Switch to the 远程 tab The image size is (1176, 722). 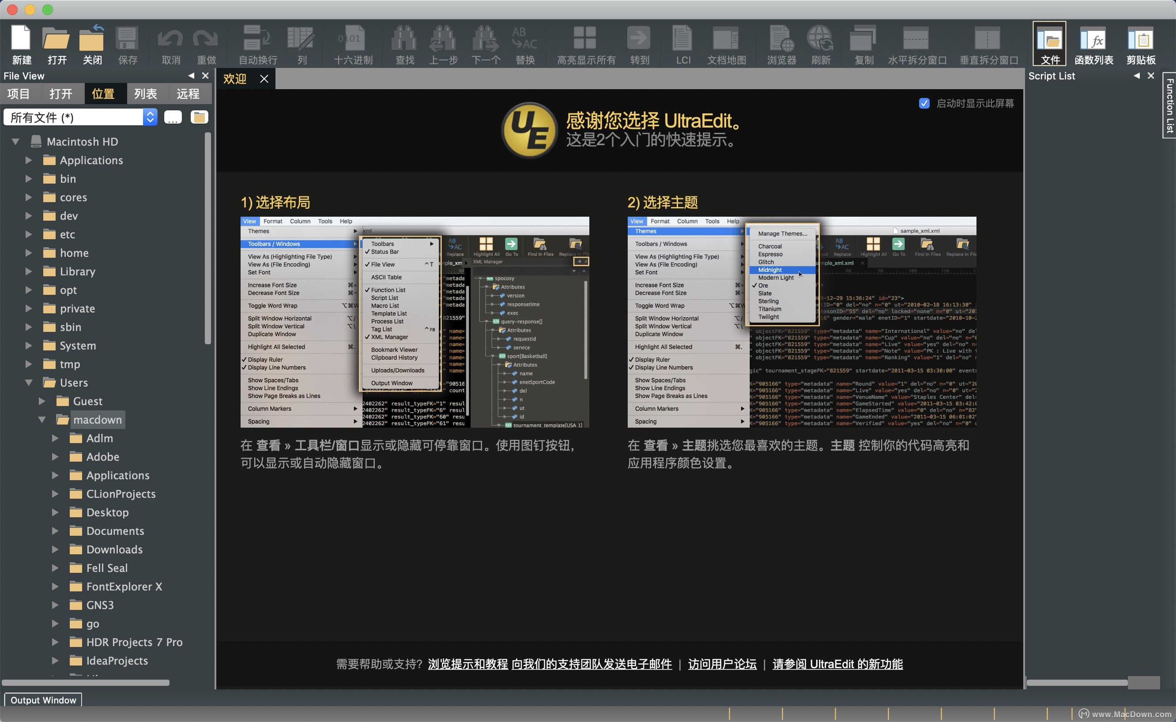188,94
